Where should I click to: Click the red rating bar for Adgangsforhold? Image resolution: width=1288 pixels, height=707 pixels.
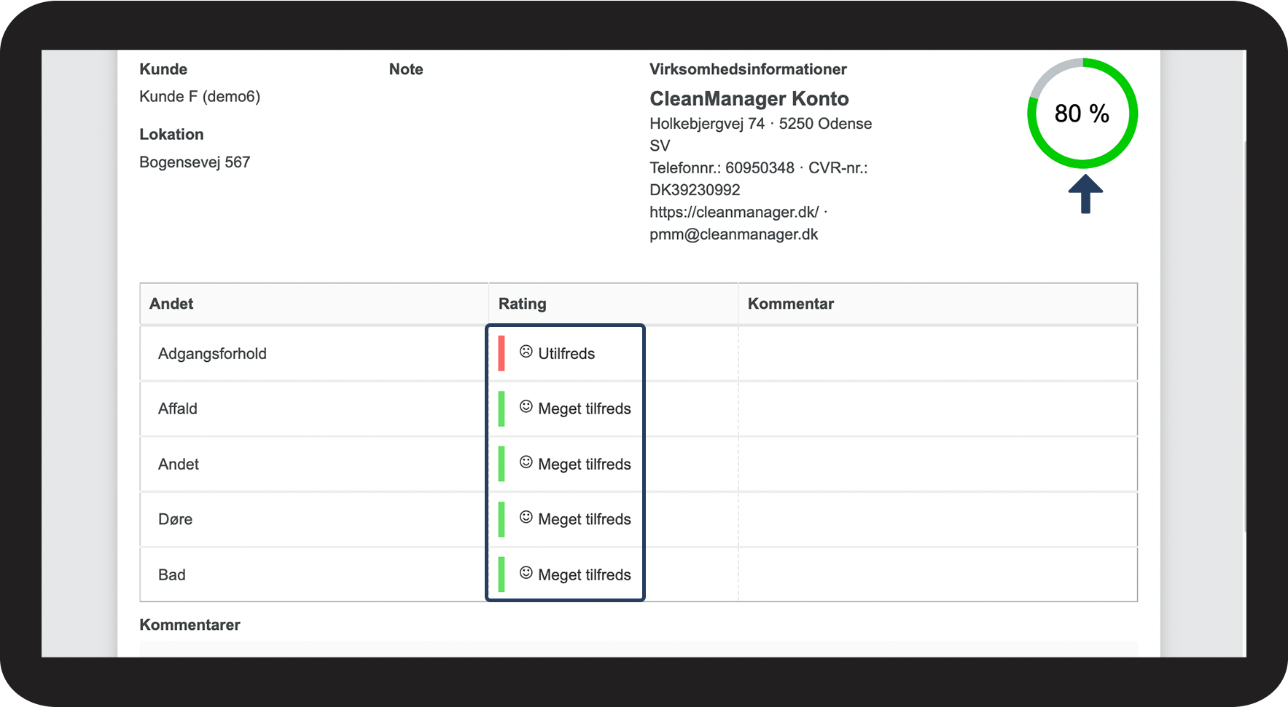coord(501,353)
